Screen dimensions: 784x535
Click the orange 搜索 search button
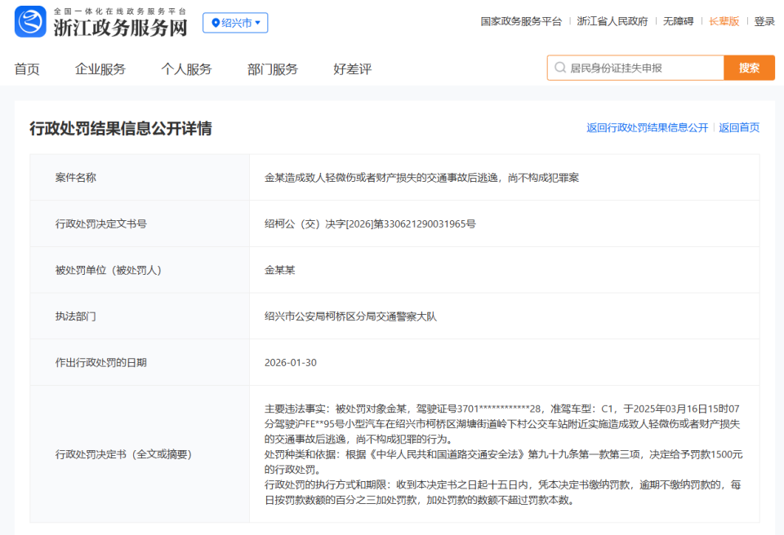[748, 68]
